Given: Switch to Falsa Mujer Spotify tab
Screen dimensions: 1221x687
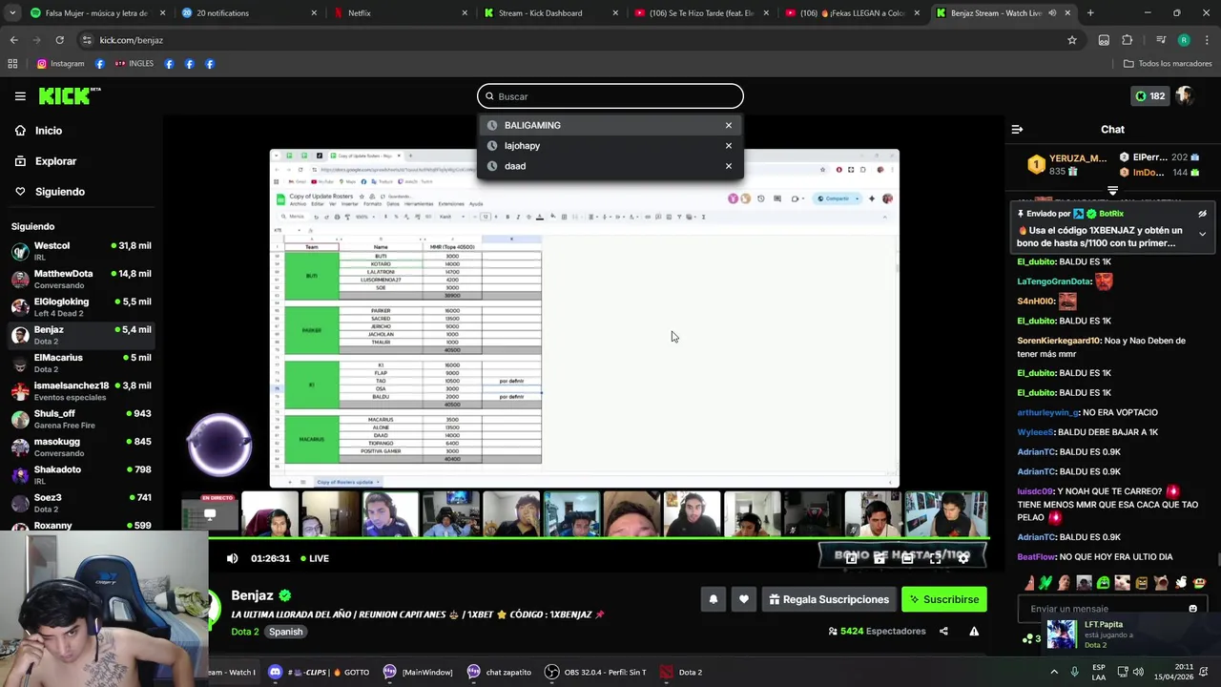Looking at the screenshot, I should pyautogui.click(x=96, y=13).
